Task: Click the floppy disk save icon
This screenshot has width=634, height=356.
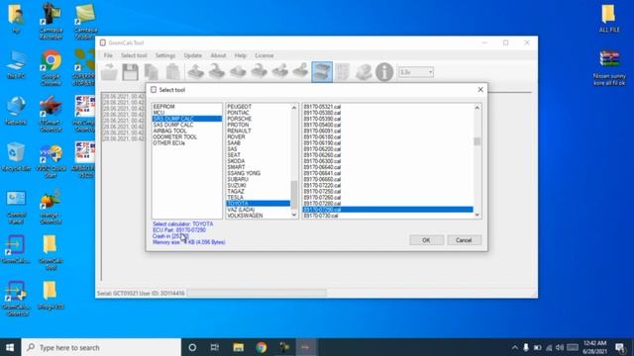Action: (x=130, y=72)
